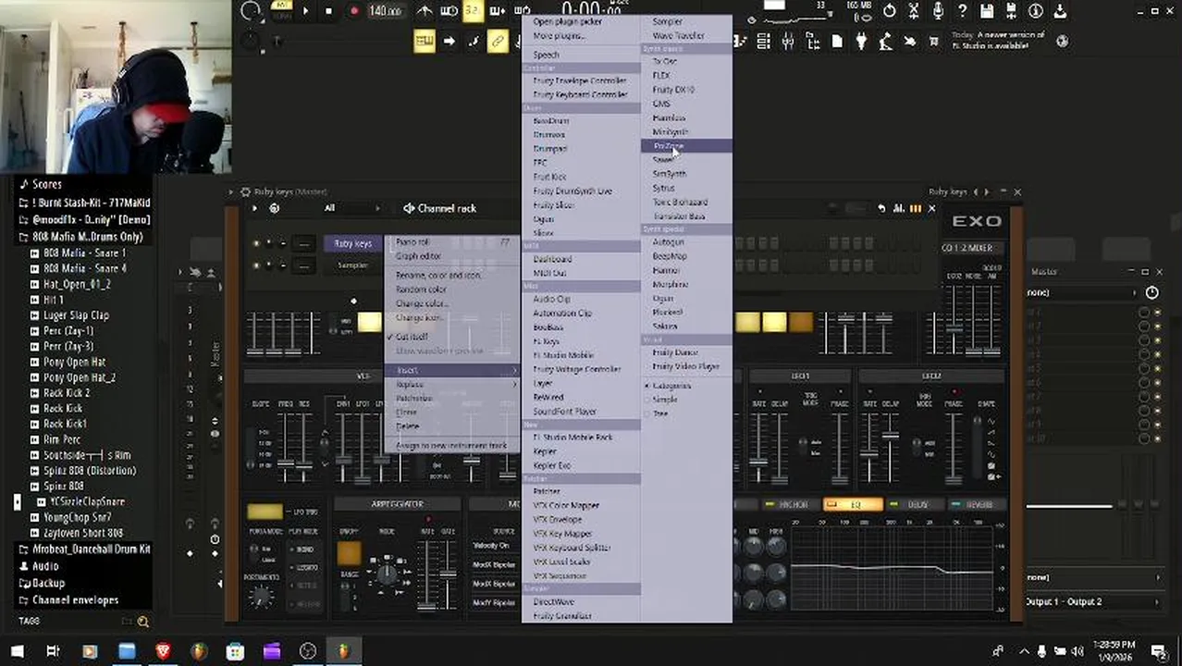
Task: Select PoiZone from the synth list
Action: click(x=686, y=146)
